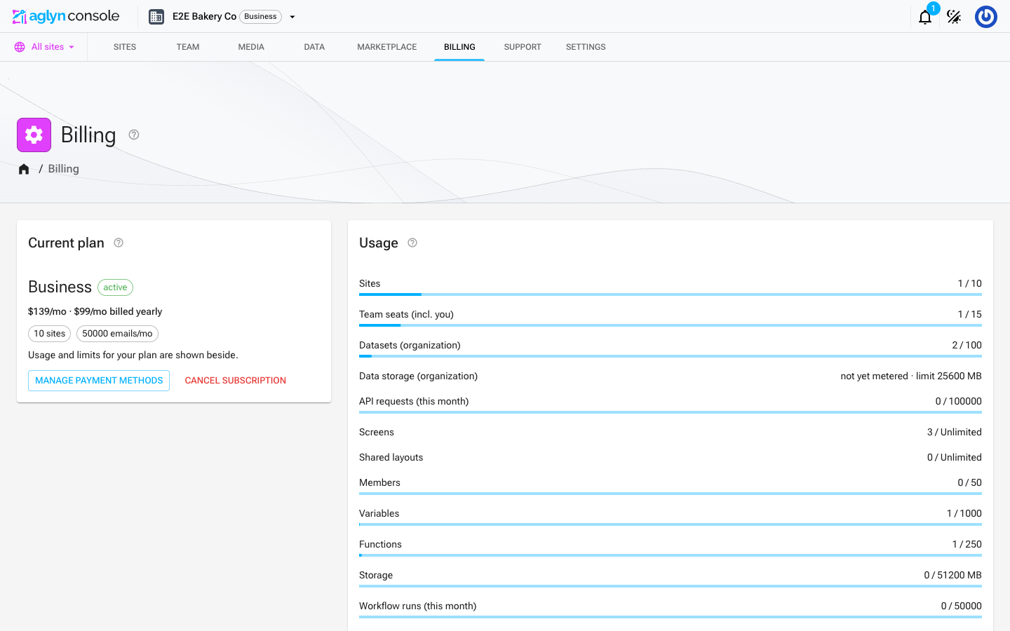
Task: Click the 10 sites chip
Action: 49,334
